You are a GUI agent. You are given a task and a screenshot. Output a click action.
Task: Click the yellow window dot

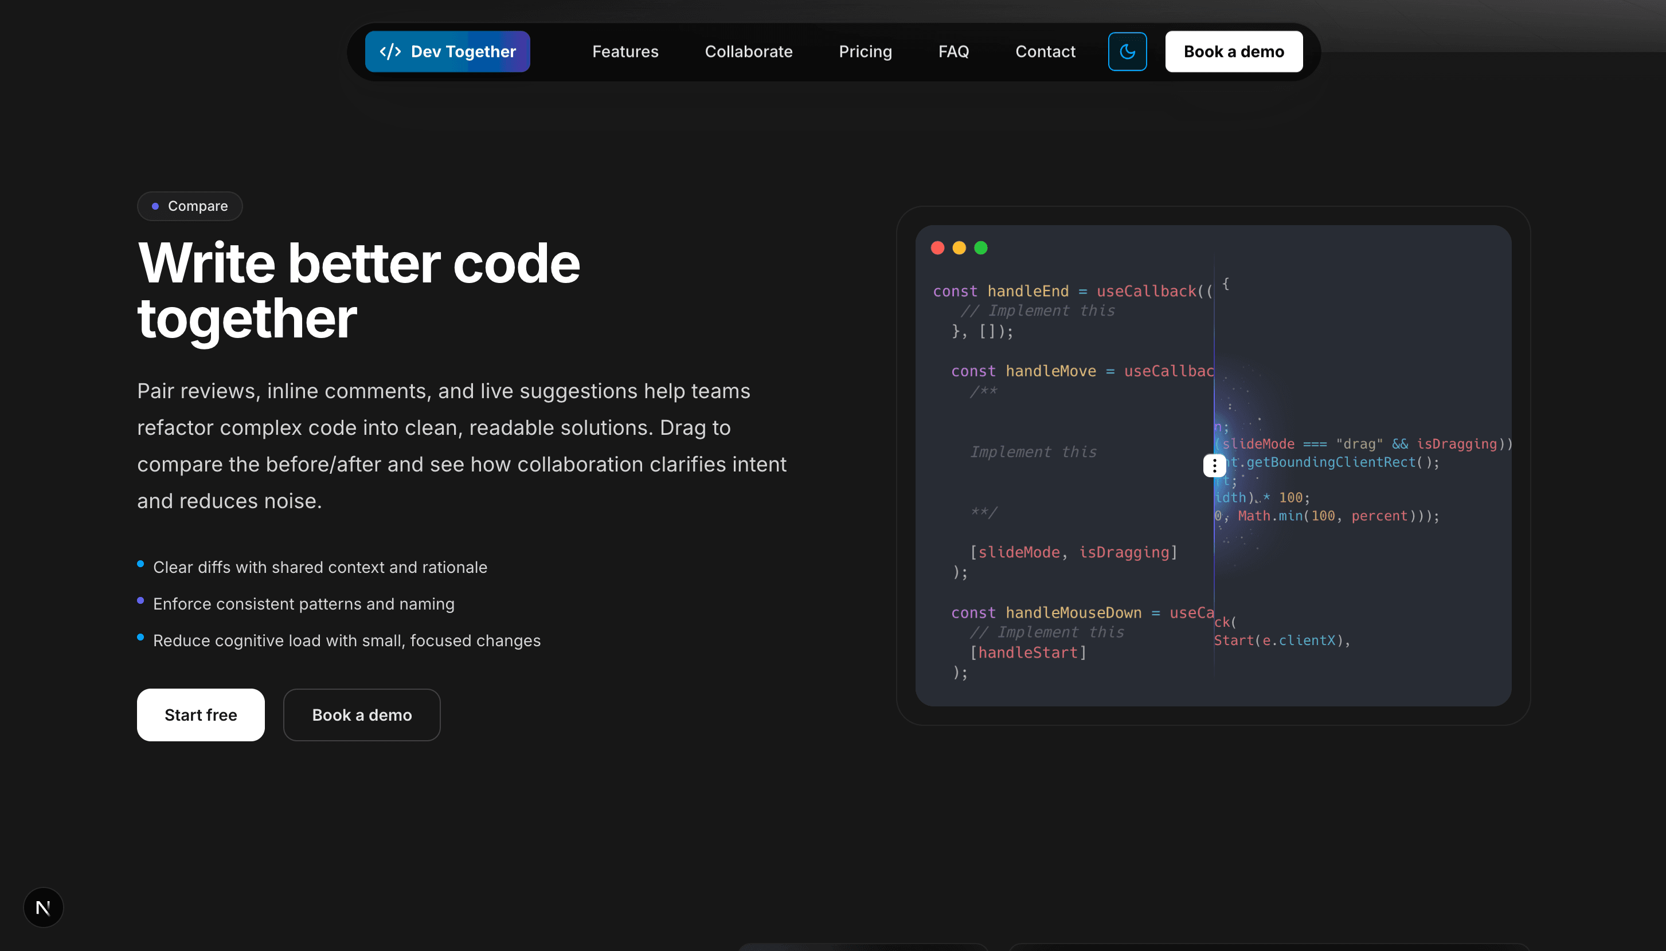(x=959, y=247)
